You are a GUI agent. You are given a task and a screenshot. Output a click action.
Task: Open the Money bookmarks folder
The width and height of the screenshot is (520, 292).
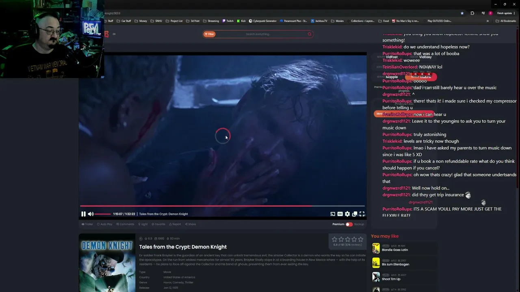pyautogui.click(x=141, y=21)
